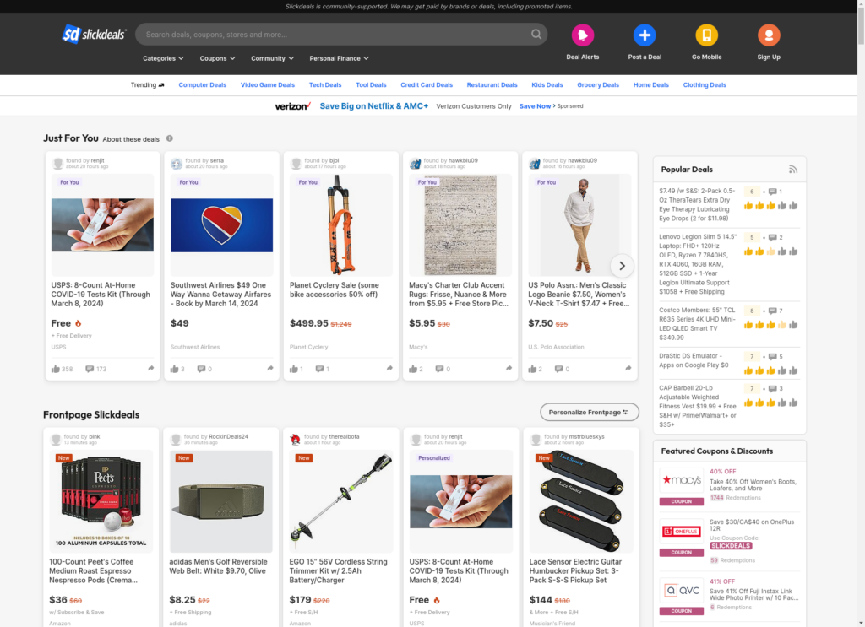Open adidas Golf Reversible Web Belt deal title

[x=218, y=566]
